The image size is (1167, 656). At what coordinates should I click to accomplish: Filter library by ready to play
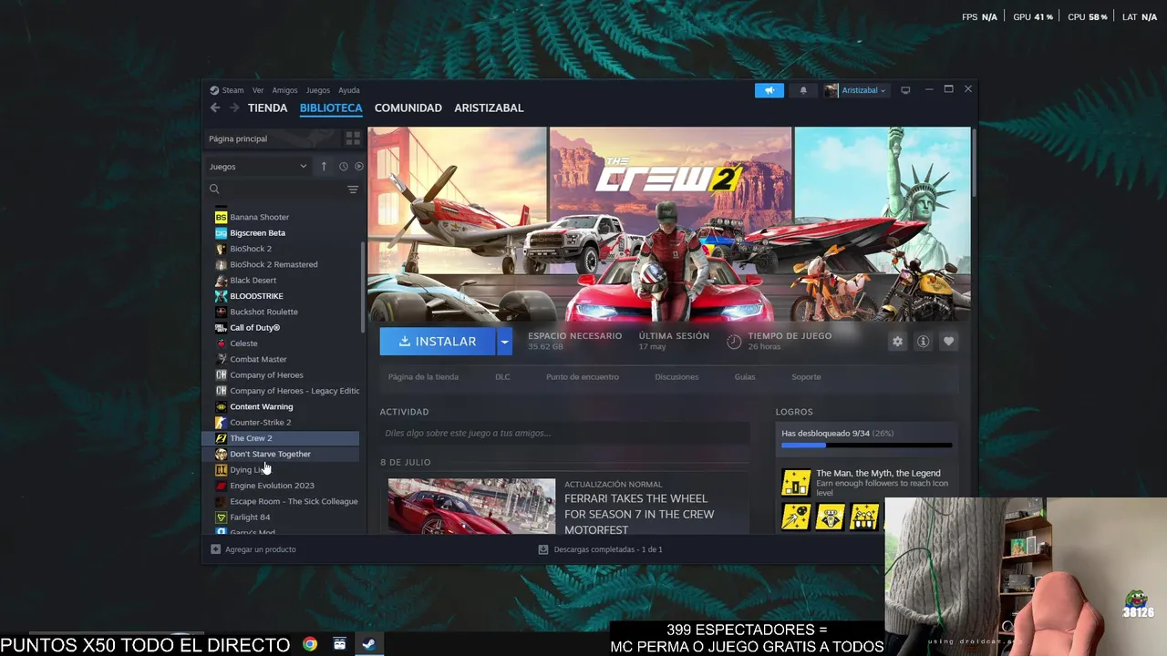click(x=358, y=167)
